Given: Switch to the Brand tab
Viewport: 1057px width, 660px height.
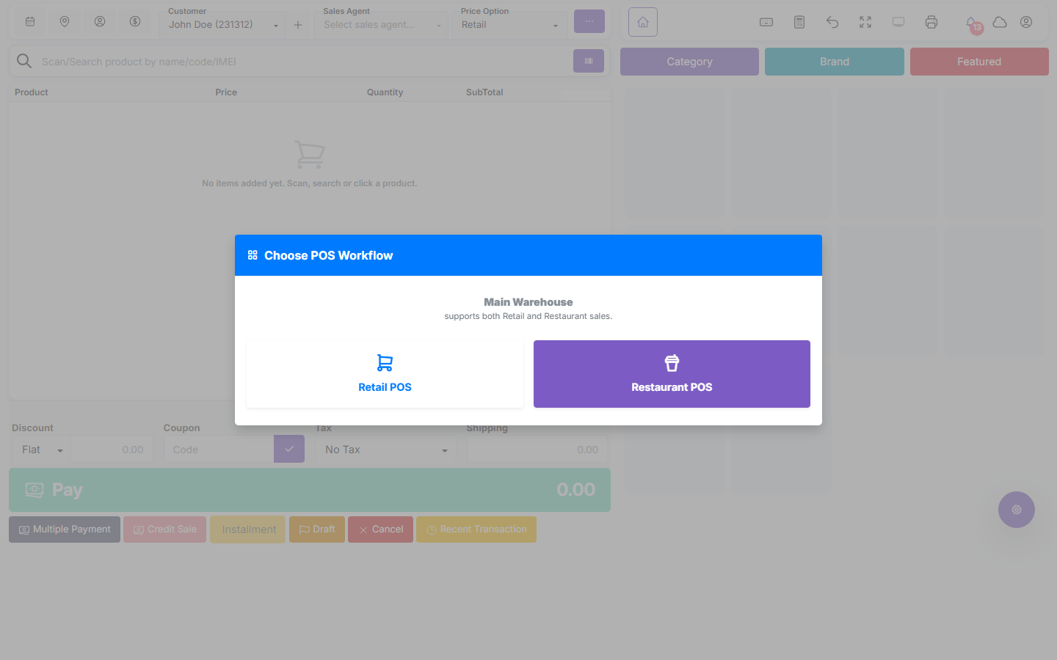Looking at the screenshot, I should 835,62.
